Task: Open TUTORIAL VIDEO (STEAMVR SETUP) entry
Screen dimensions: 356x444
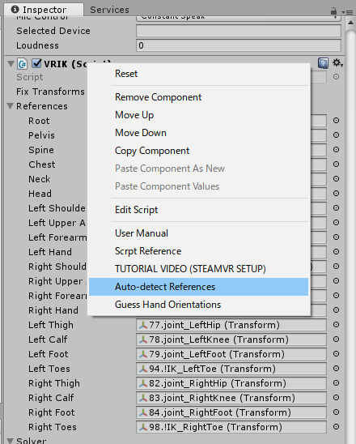Action: click(x=198, y=269)
